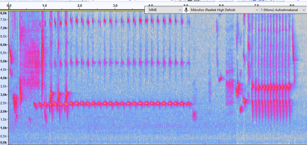Open the Mikrofon (Realtek High Definiti recording device dropdown
The height and width of the screenshot is (145, 307).
pos(224,10)
